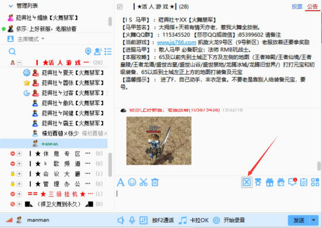Viewport: 322px width, 228px height.
Task: Open the send button dropdown arrow
Action: point(314,220)
